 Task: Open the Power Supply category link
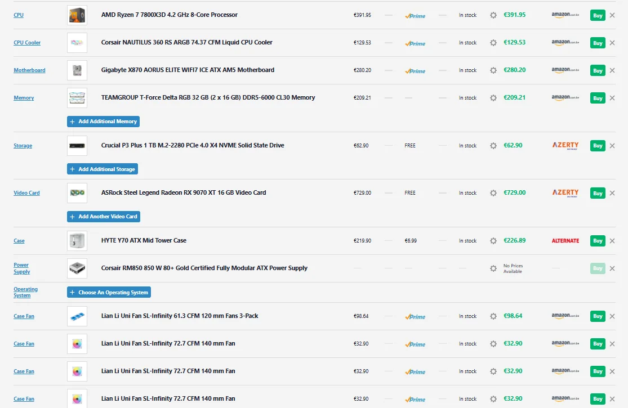[x=21, y=268]
